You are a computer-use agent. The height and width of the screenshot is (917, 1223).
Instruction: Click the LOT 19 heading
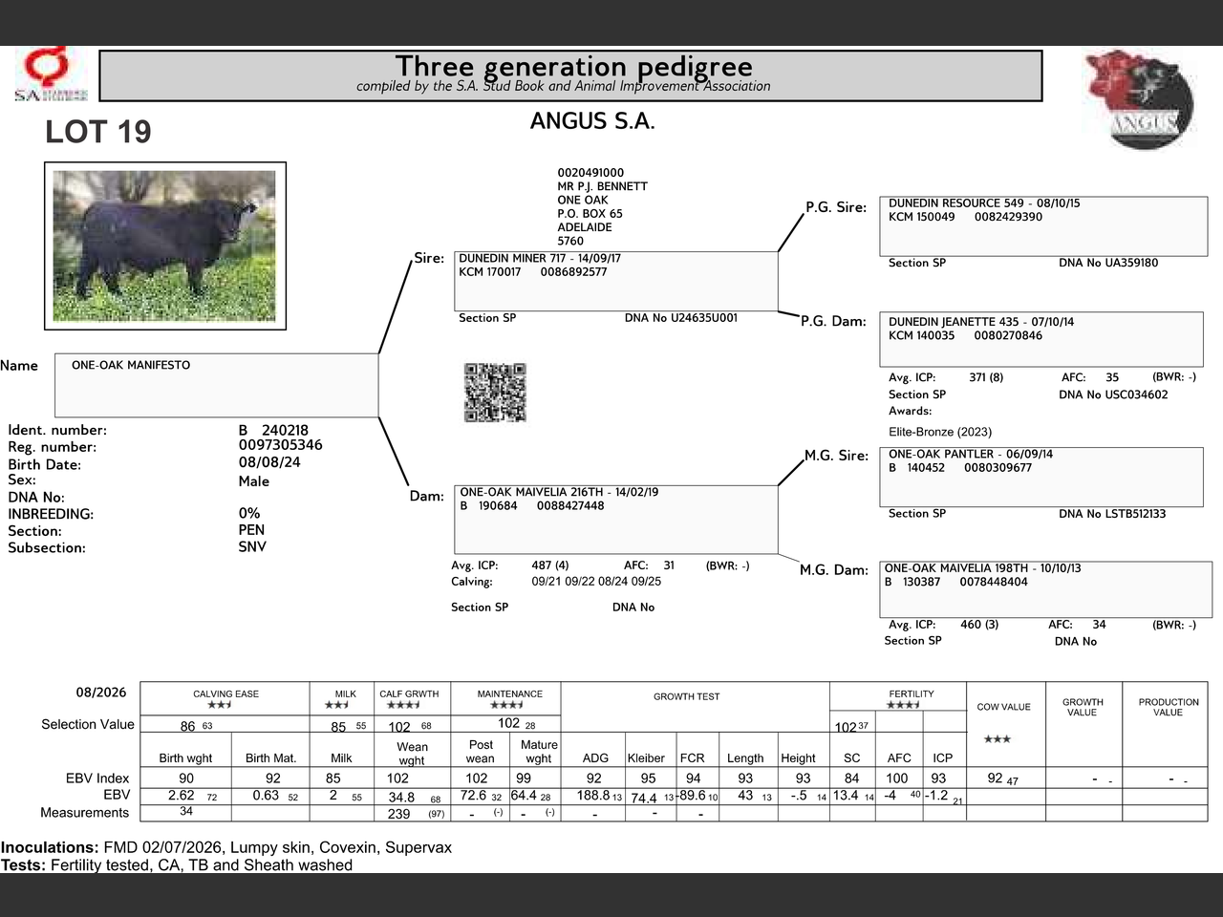pos(98,132)
